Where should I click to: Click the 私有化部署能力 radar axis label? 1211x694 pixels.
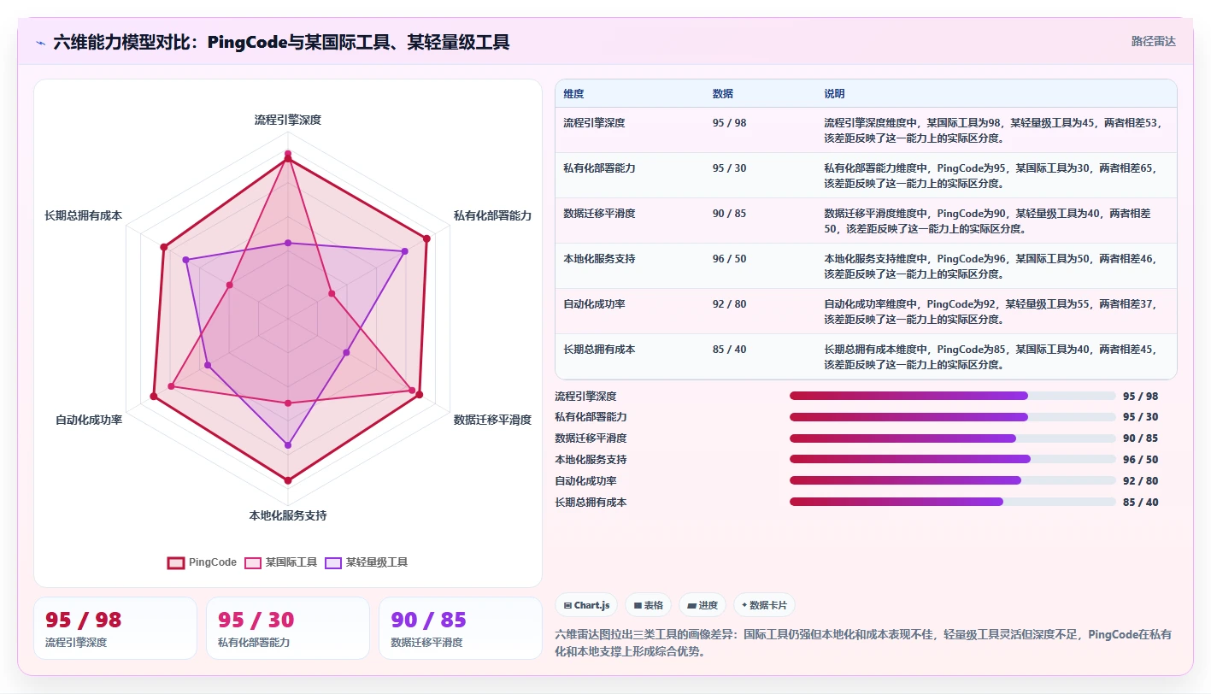point(492,216)
